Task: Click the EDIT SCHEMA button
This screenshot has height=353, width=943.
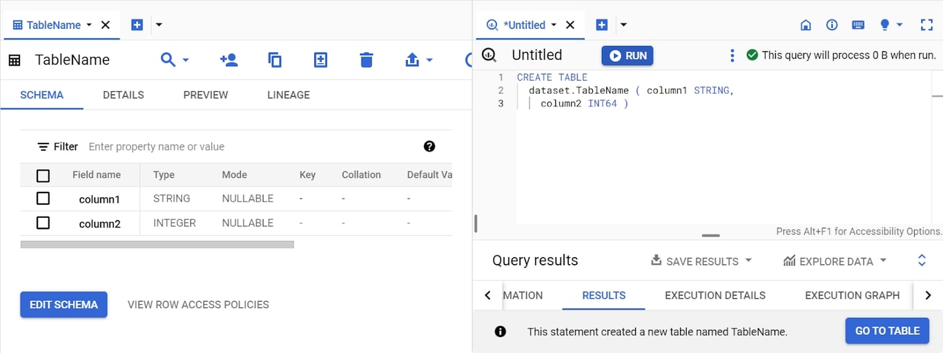Action: (x=64, y=305)
